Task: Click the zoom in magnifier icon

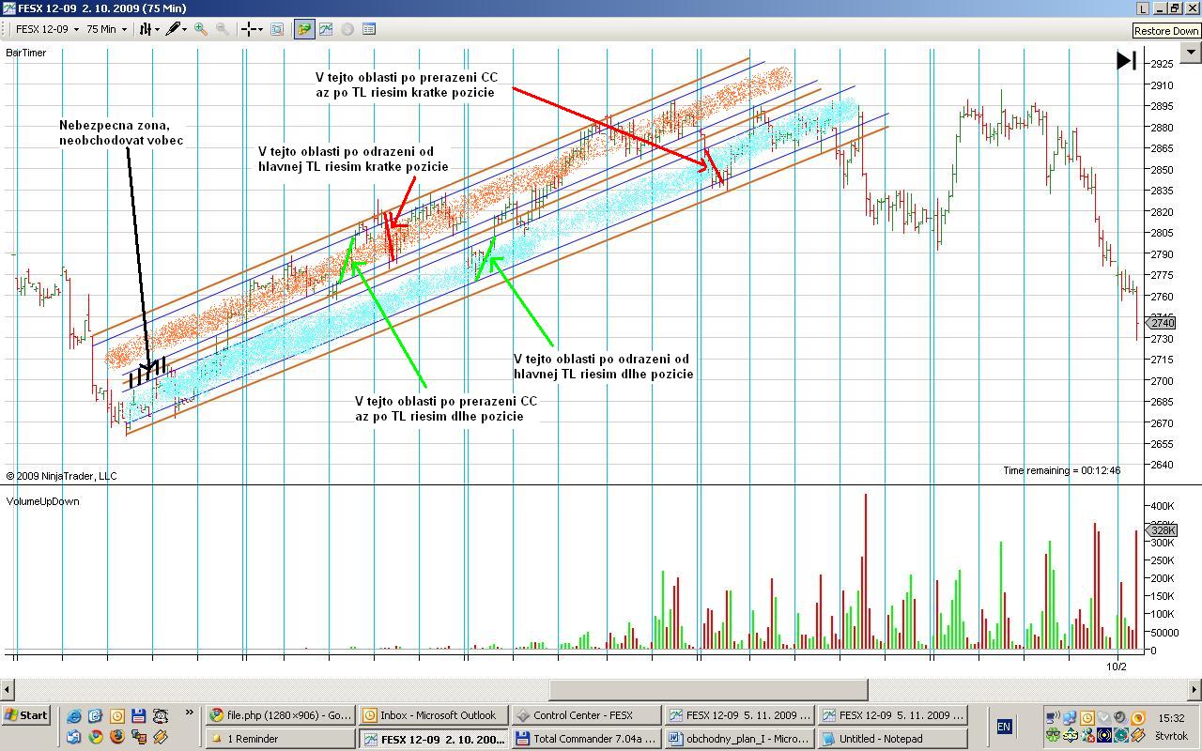Action: point(201,29)
